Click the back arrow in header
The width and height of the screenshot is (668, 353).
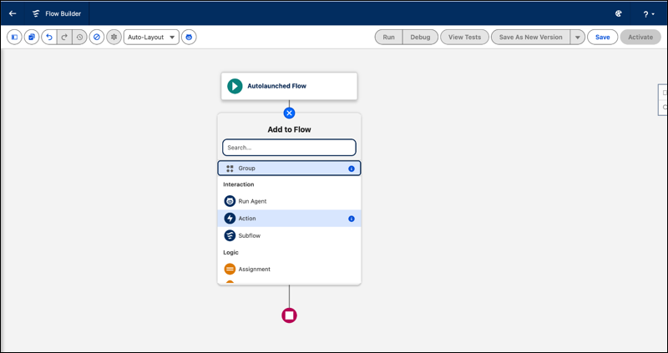tap(13, 13)
